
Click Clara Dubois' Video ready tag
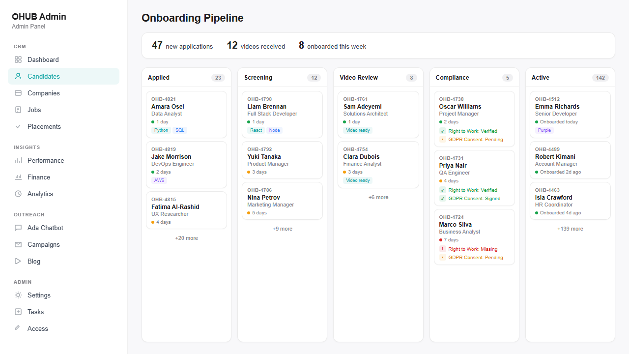358,180
